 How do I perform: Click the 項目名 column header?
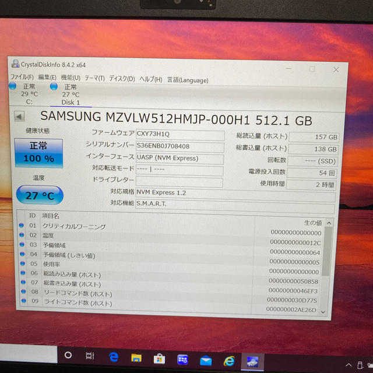[x=51, y=216]
